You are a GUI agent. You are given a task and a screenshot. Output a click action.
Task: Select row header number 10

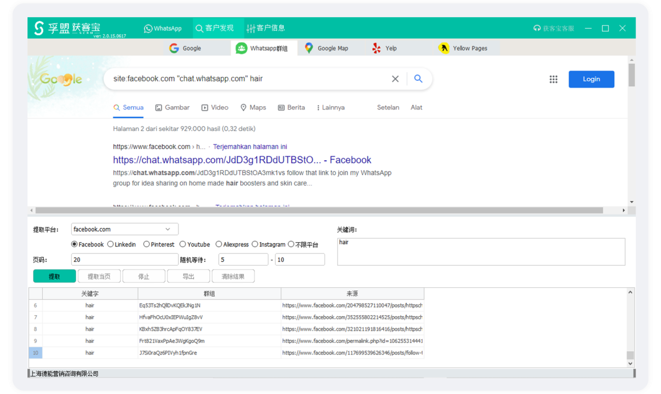36,353
